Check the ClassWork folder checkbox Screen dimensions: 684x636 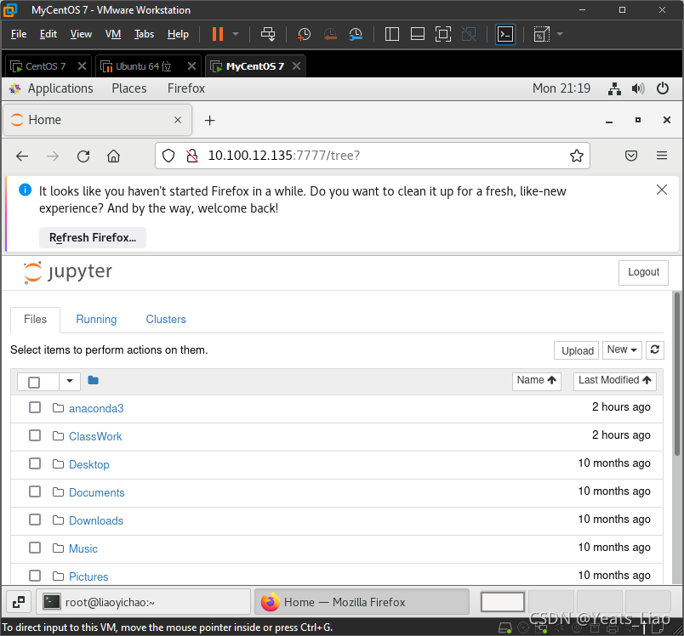35,435
